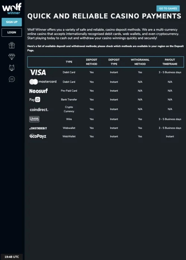This screenshot has height=260, width=186.
Task: Click the VISA logo
Action: click(38, 72)
